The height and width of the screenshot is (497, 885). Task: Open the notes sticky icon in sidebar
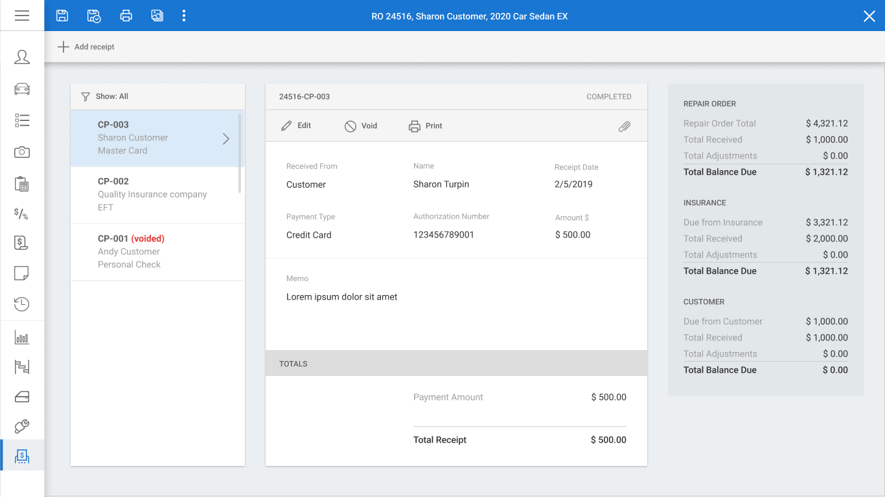pos(21,273)
